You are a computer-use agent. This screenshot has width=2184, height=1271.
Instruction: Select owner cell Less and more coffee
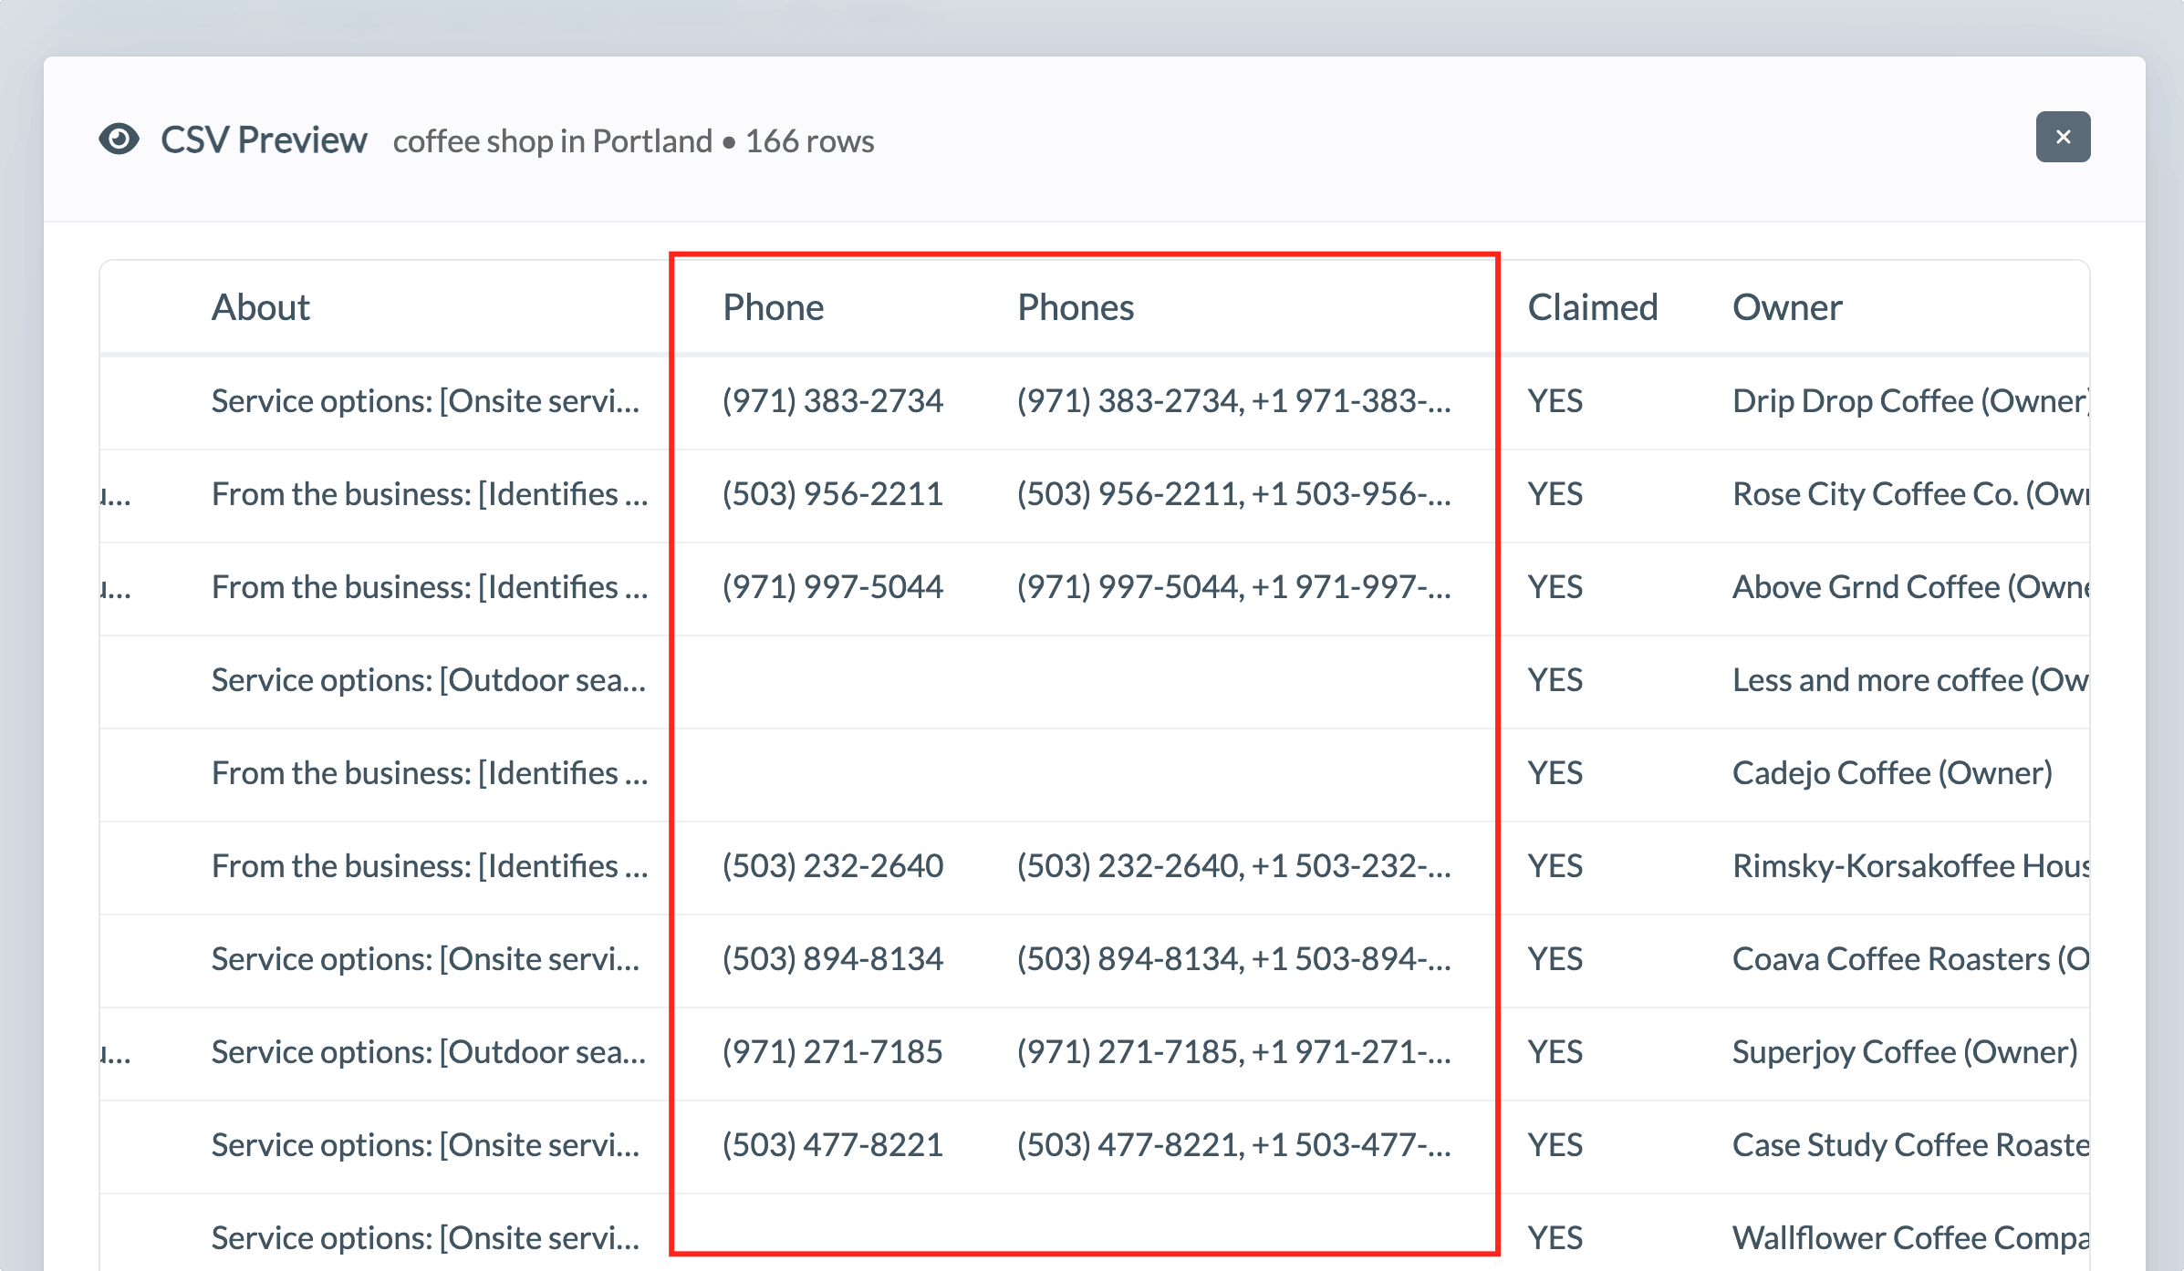(1910, 680)
